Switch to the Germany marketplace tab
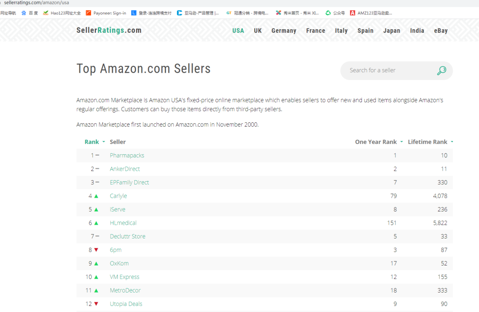Screen dimensions: 479x312 click(284, 31)
